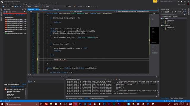The height and width of the screenshot is (106, 190).
Task: Click the Source link in test details
Action: pos(17,87)
